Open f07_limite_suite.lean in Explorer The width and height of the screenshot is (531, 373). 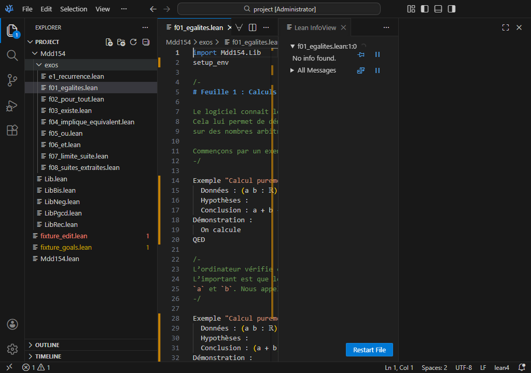pyautogui.click(x=78, y=156)
